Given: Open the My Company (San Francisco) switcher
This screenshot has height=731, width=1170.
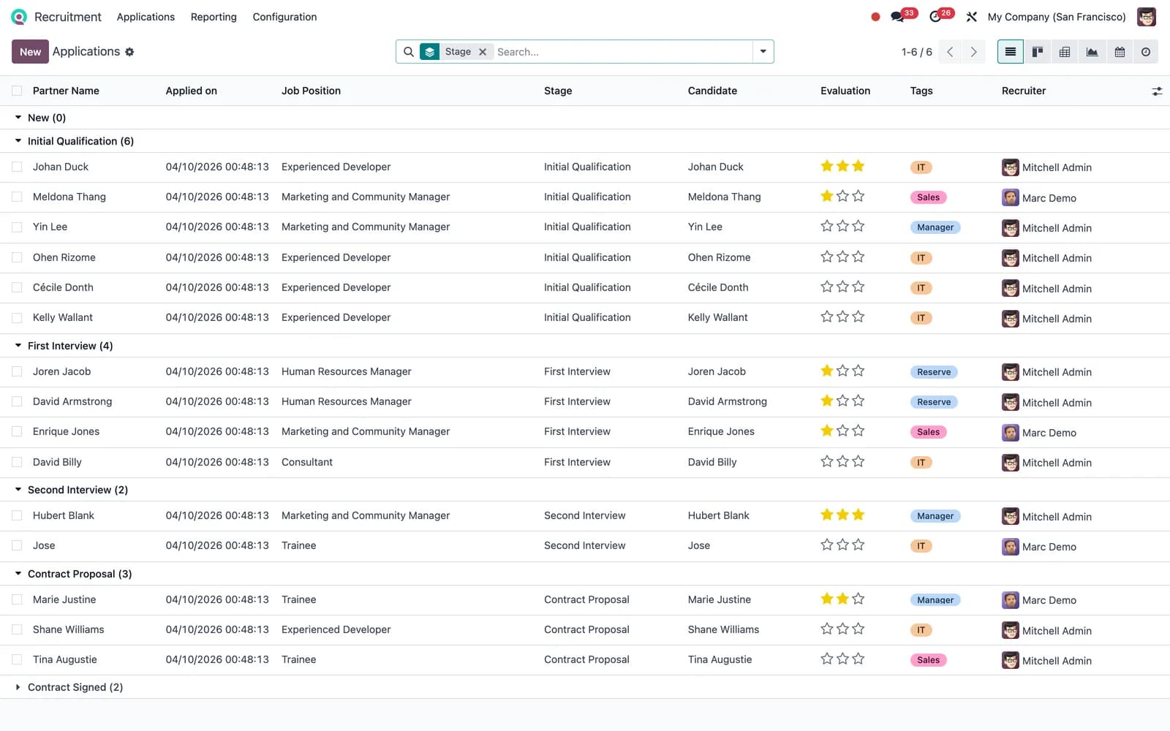Looking at the screenshot, I should click(1057, 17).
